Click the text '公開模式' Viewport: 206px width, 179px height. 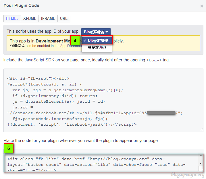[17, 46]
